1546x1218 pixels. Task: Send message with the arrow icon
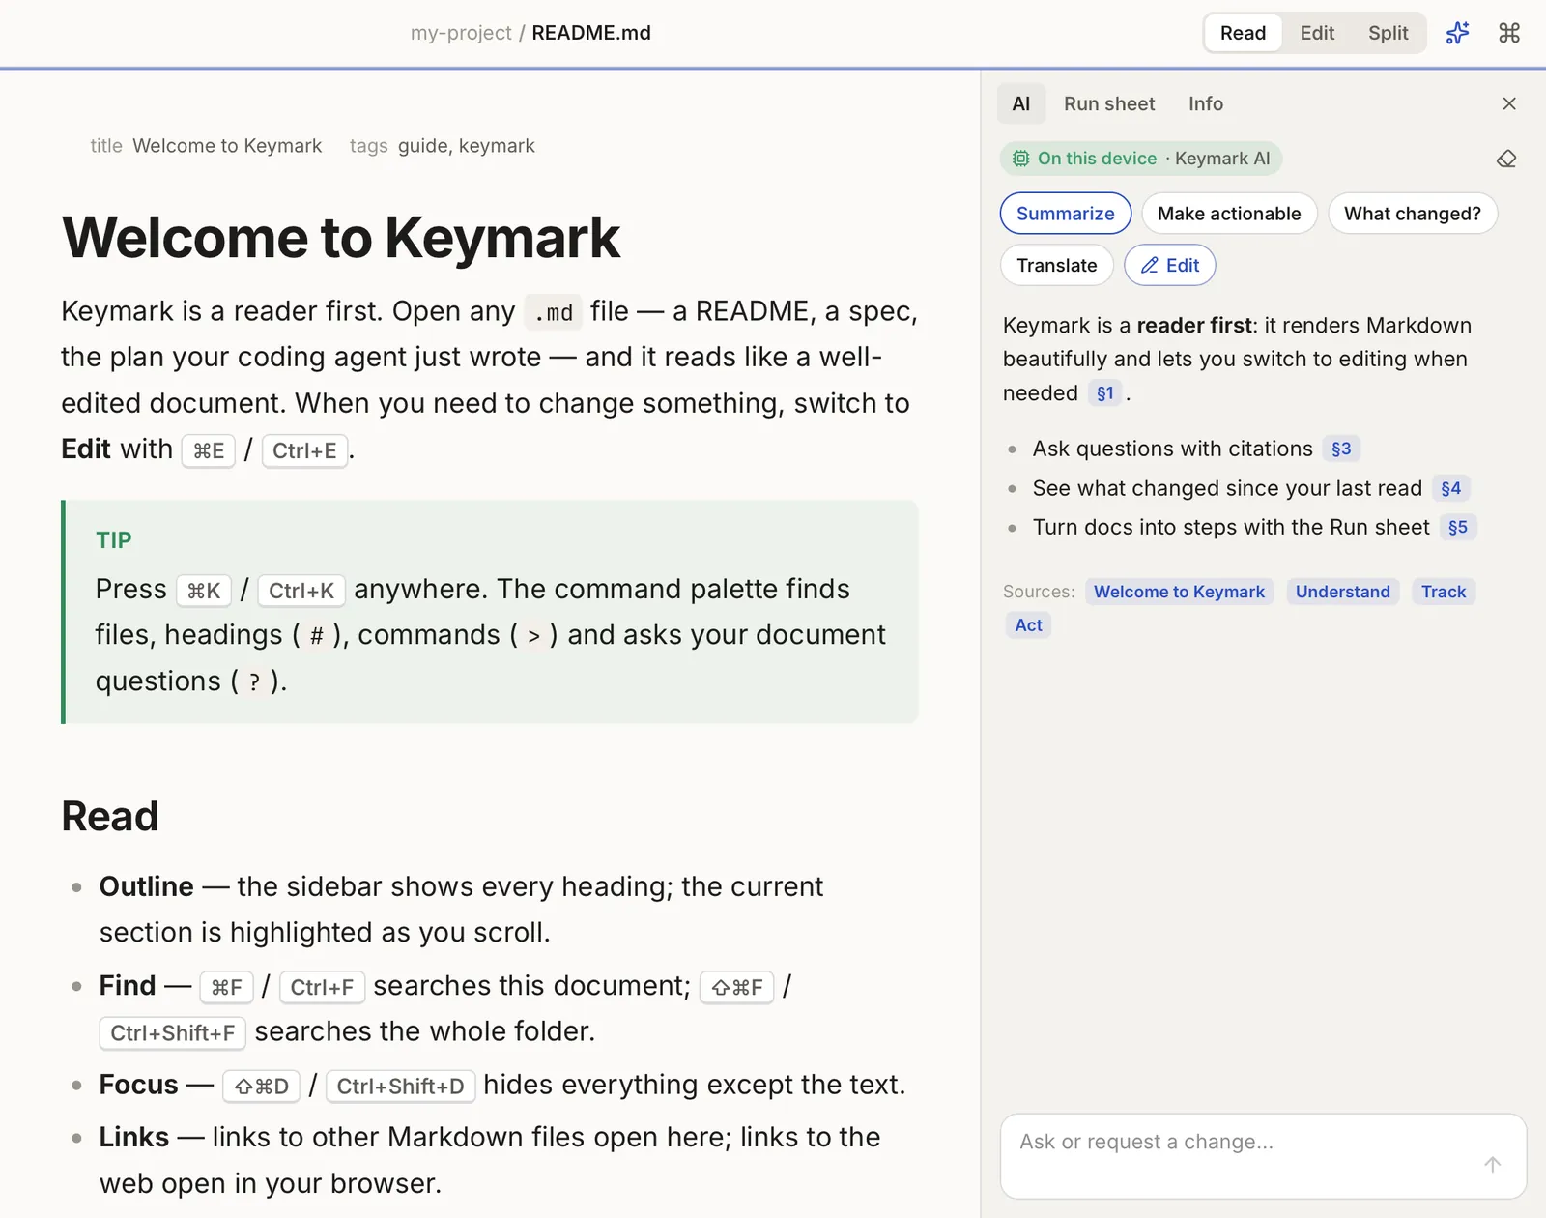click(x=1493, y=1164)
